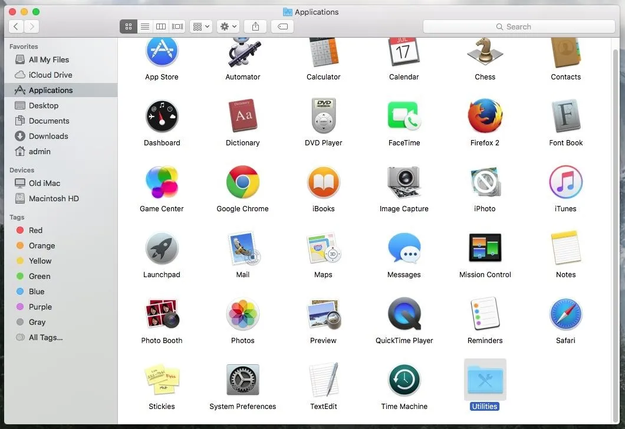This screenshot has height=429, width=625.
Task: Select the iPhoto app icon
Action: pos(485,182)
